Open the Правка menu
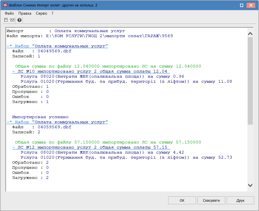Screen dimensions: 259x211 [25, 13]
